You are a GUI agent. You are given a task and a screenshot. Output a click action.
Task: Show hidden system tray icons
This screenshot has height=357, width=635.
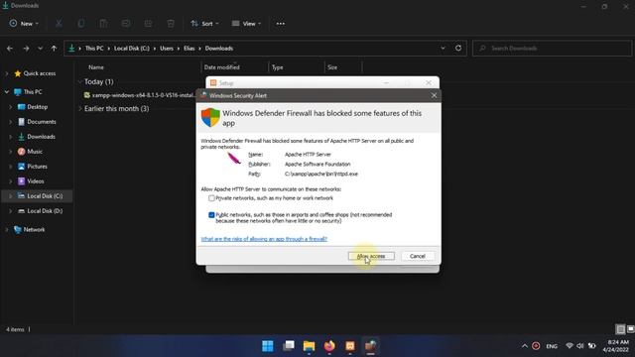click(525, 346)
